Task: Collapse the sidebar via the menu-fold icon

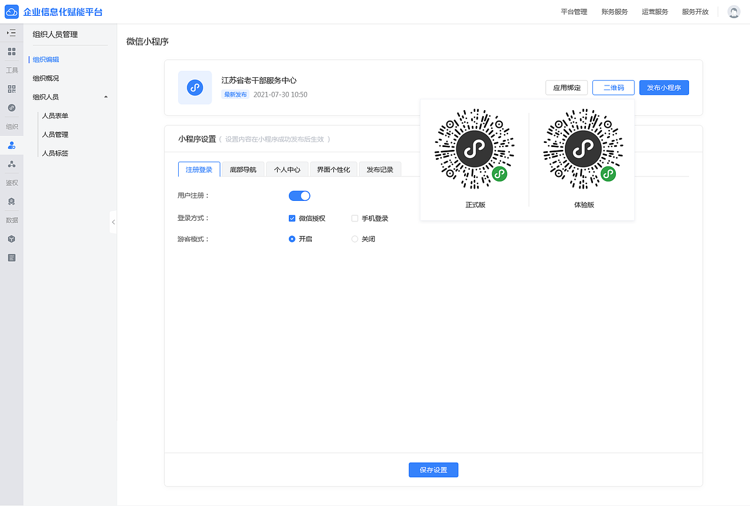Action: click(12, 33)
